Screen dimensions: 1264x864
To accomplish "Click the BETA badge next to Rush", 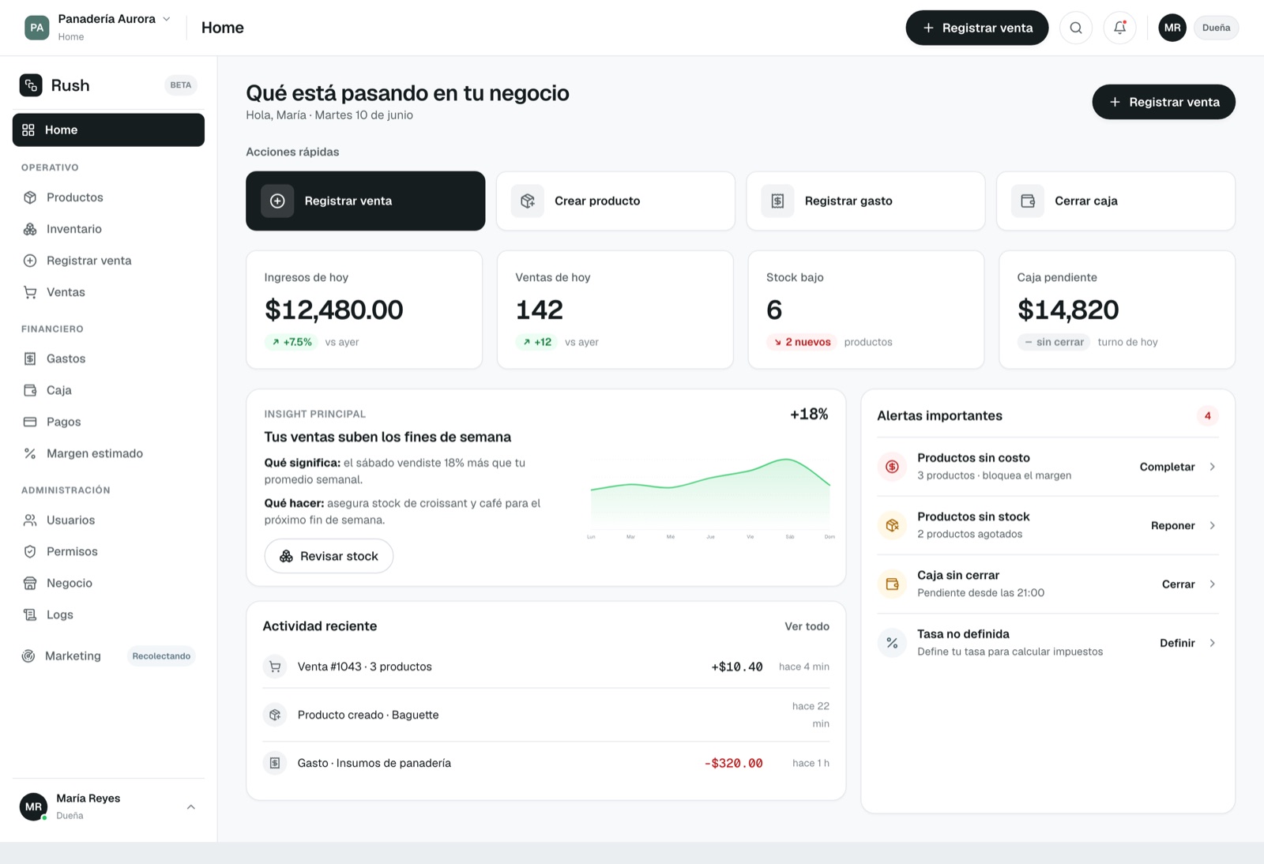I will tap(181, 85).
